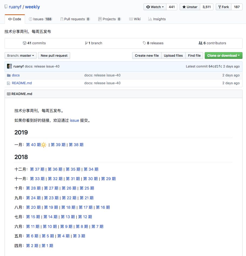Click the issue link in README text
The width and height of the screenshot is (246, 256).
click(x=74, y=120)
